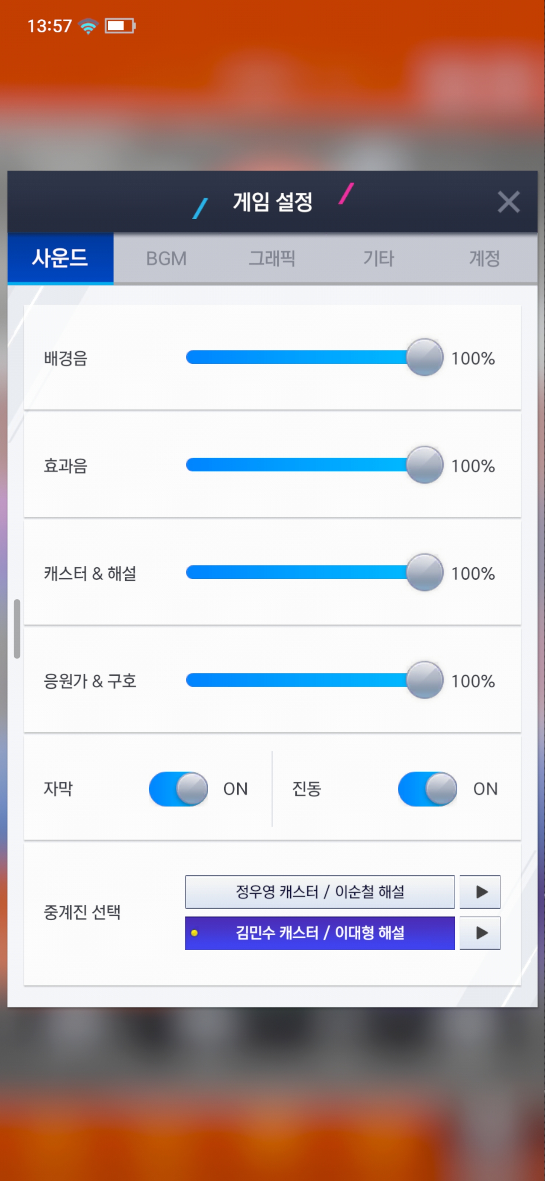Image resolution: width=545 pixels, height=1181 pixels.
Task: Tap the Wi-Fi status icon
Action: point(88,26)
